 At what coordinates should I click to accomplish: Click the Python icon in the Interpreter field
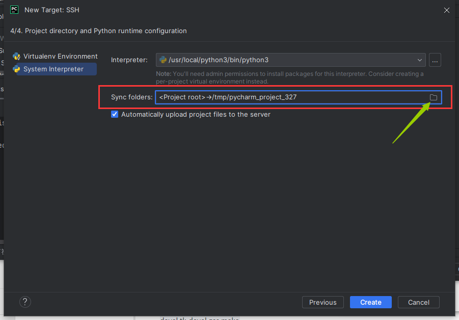(x=163, y=60)
